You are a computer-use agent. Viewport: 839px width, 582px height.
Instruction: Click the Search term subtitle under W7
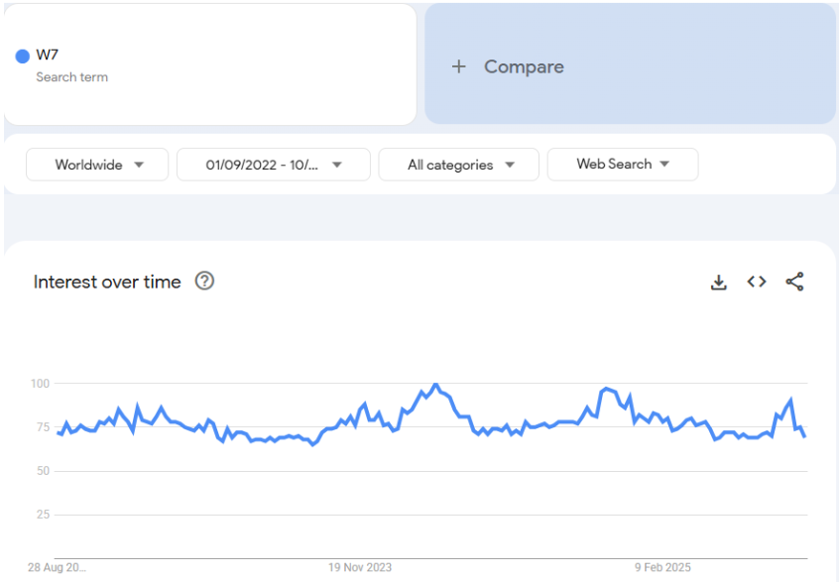tap(72, 77)
